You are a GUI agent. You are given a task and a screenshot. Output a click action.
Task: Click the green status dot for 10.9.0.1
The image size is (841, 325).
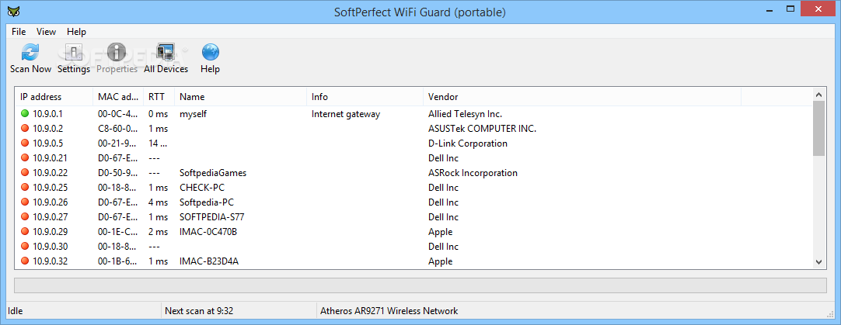[x=25, y=113]
